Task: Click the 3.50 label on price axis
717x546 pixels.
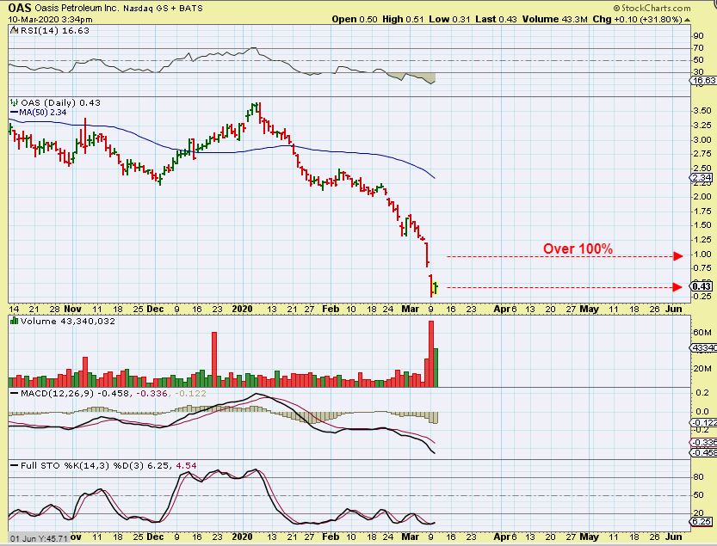Action: [x=702, y=111]
